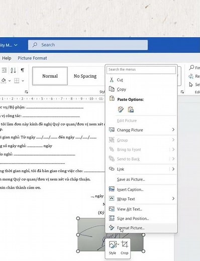The width and height of the screenshot is (200, 261).
Task: Expand the Change Picture submenu arrow
Action: [x=173, y=129]
